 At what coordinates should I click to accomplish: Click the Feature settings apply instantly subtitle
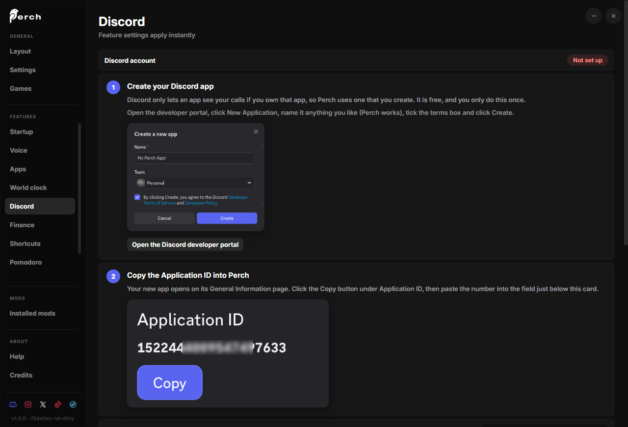tap(147, 35)
